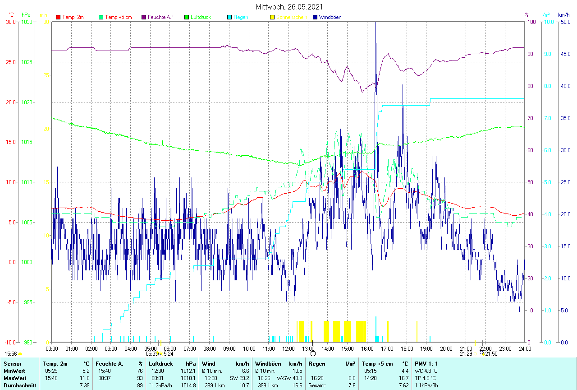
Task: Select the Sonnenschein legend label
Action: [292, 17]
